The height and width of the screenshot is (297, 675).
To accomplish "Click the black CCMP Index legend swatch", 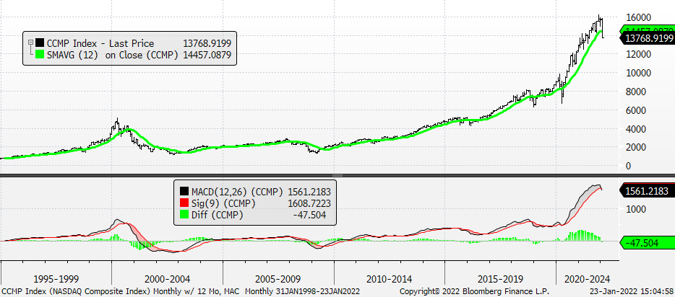I will pyautogui.click(x=40, y=43).
